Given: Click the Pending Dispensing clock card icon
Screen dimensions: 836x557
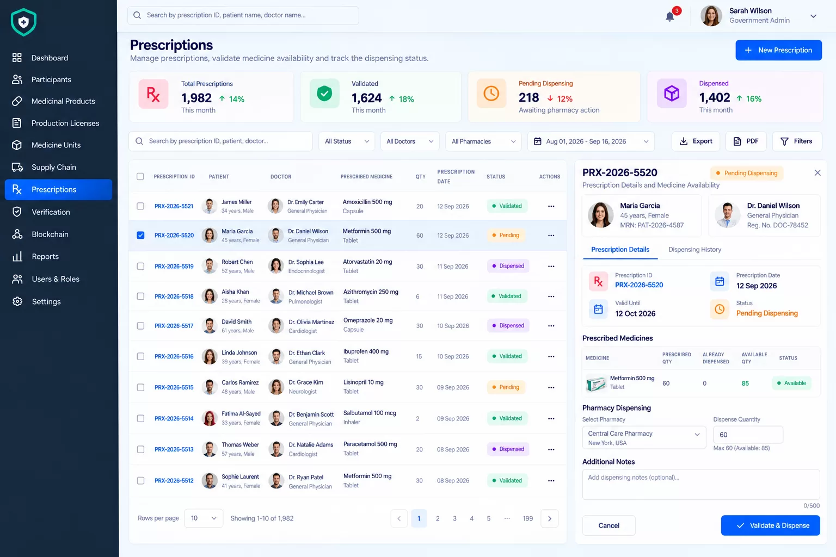Looking at the screenshot, I should pyautogui.click(x=491, y=94).
